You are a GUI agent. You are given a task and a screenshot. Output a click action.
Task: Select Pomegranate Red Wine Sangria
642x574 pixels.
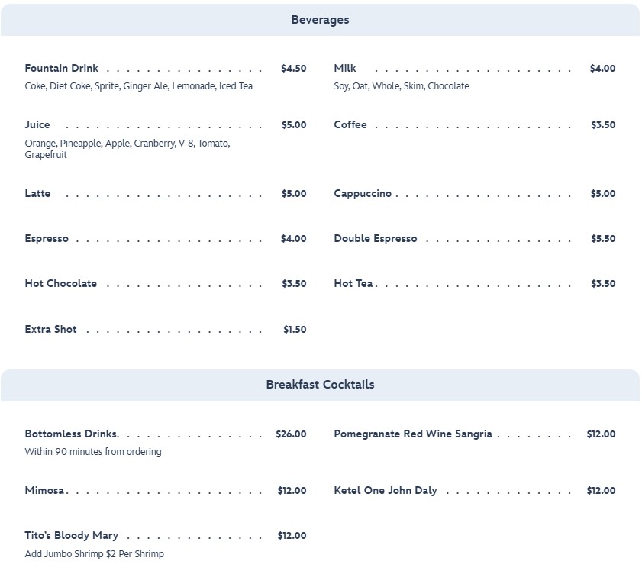(413, 434)
